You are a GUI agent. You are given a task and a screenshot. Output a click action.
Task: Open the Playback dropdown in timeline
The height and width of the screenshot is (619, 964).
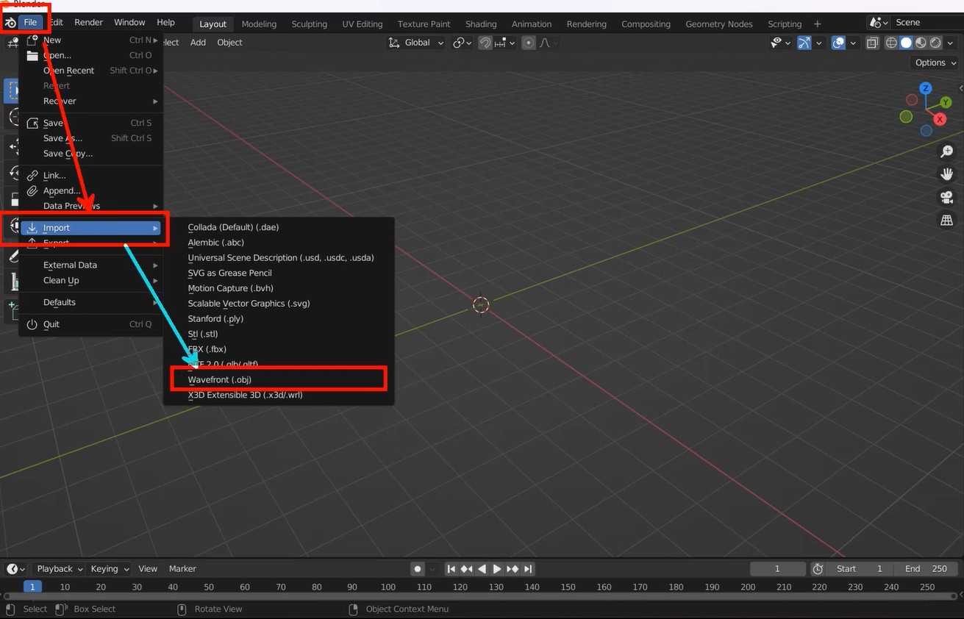tap(59, 568)
